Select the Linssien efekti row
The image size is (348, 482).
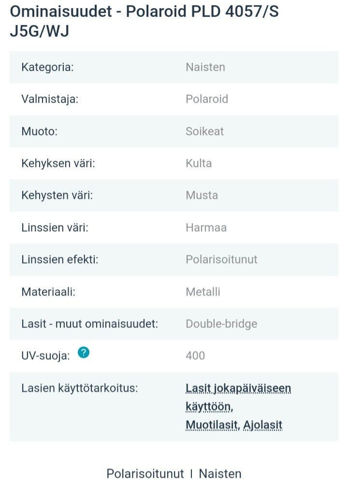tap(174, 260)
